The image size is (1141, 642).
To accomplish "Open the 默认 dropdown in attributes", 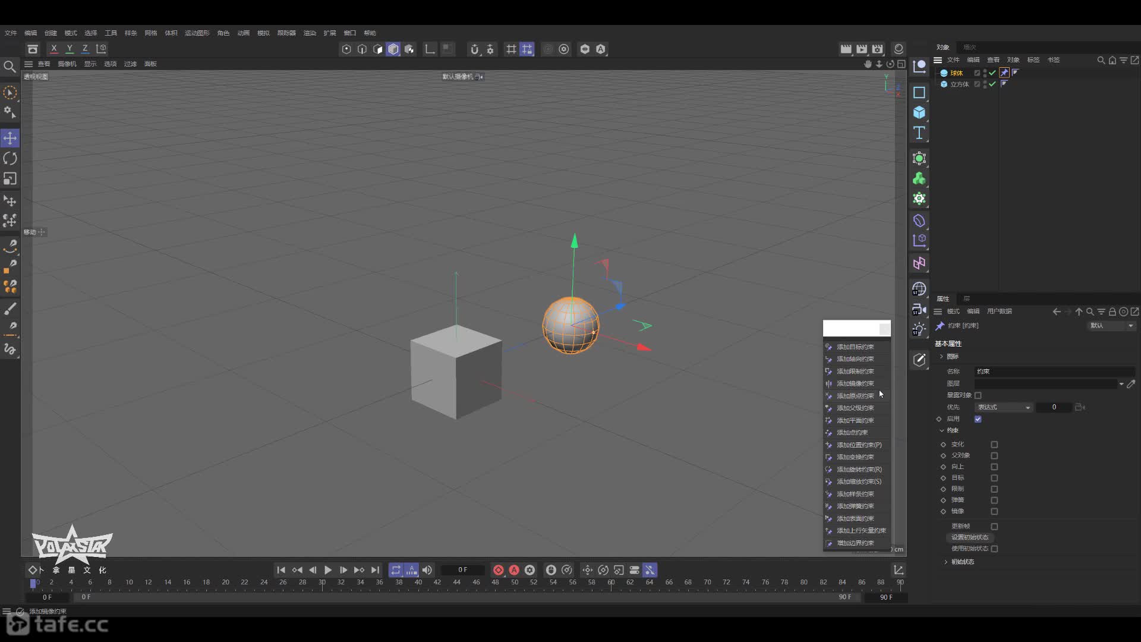I will pyautogui.click(x=1112, y=326).
